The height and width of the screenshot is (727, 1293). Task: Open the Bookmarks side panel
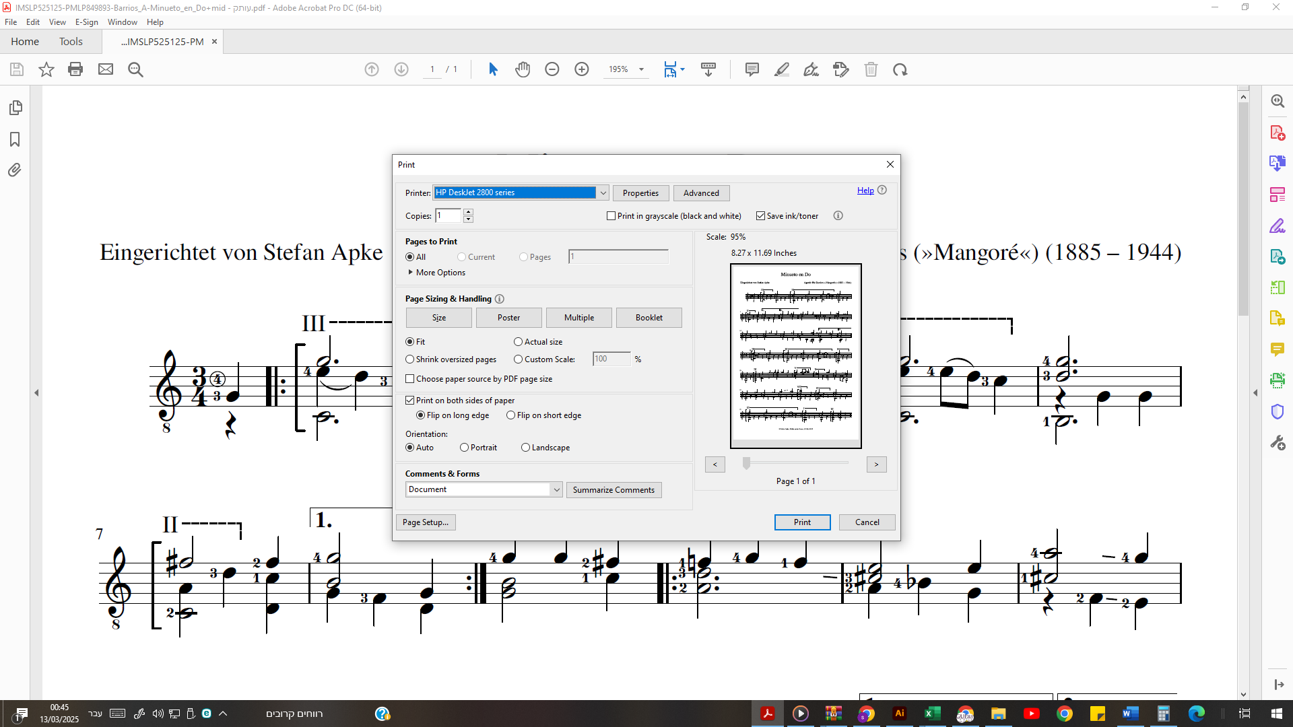click(15, 139)
